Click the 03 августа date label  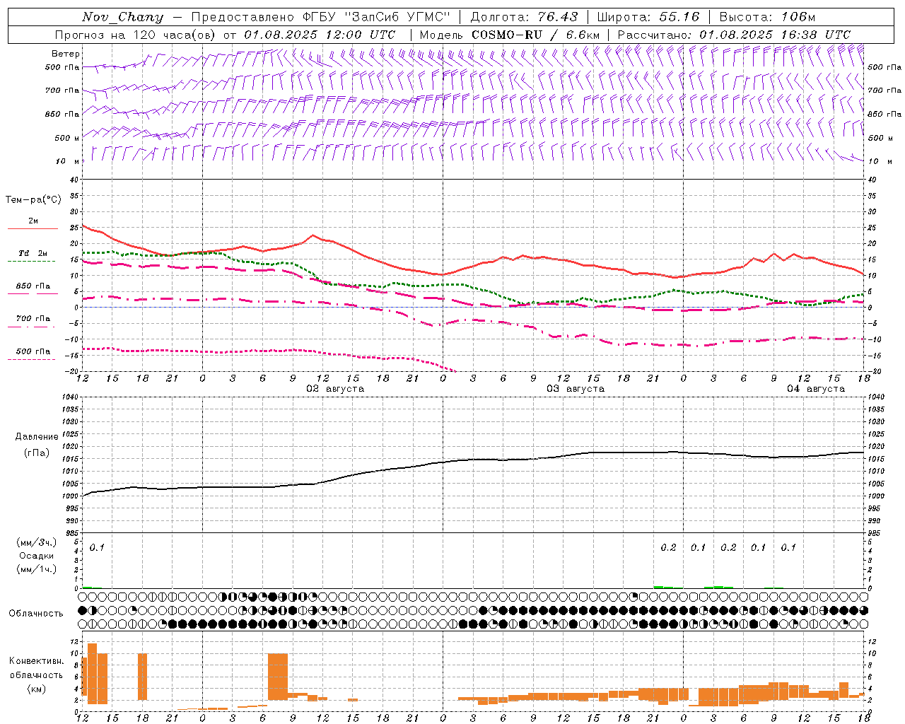pyautogui.click(x=576, y=389)
